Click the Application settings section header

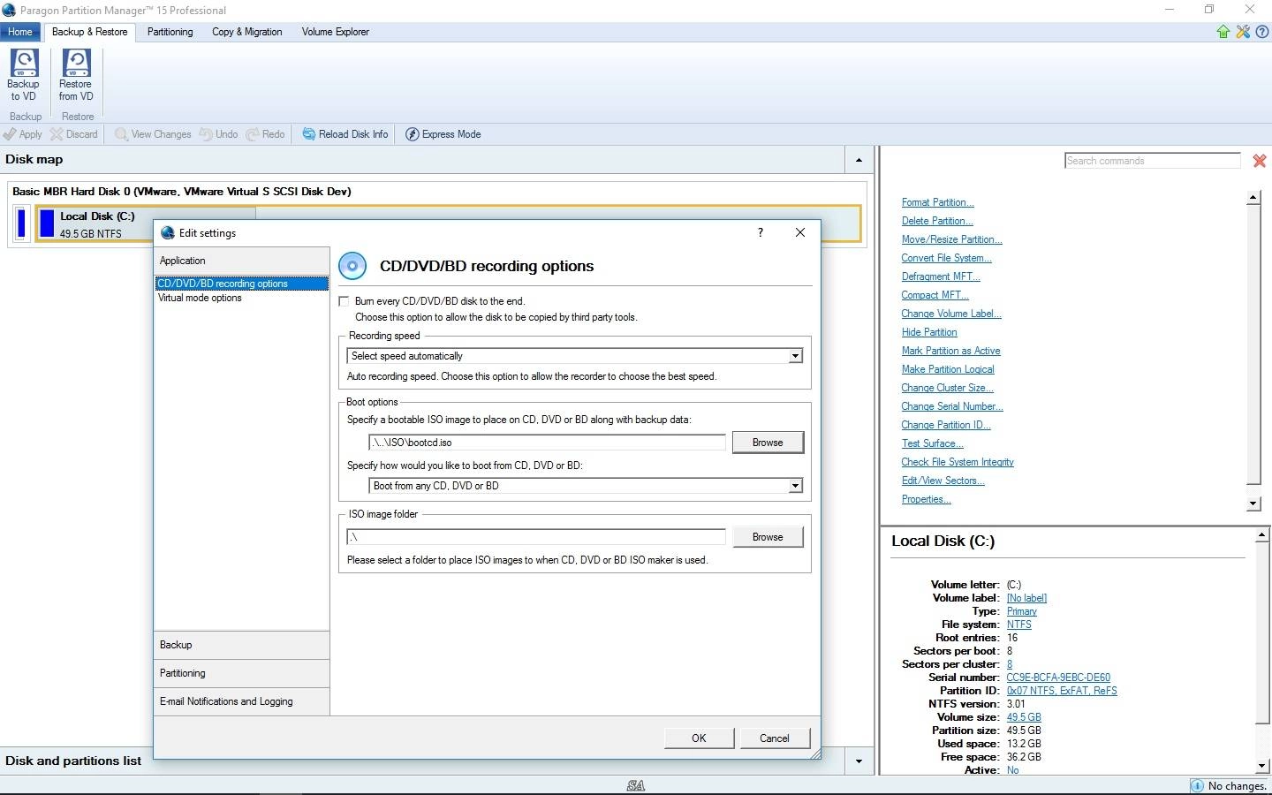point(241,261)
